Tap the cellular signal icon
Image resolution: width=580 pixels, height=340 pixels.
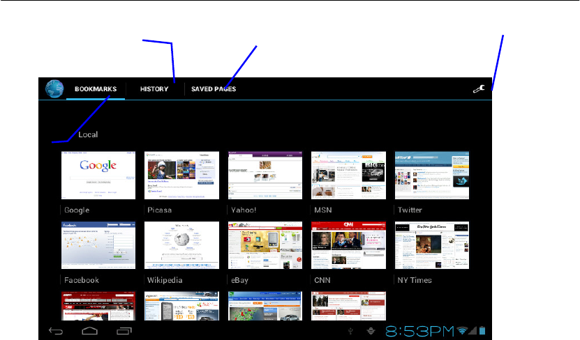(x=473, y=331)
